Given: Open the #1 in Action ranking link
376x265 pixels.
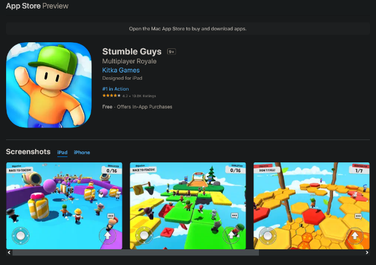Looking at the screenshot, I should pyautogui.click(x=116, y=89).
